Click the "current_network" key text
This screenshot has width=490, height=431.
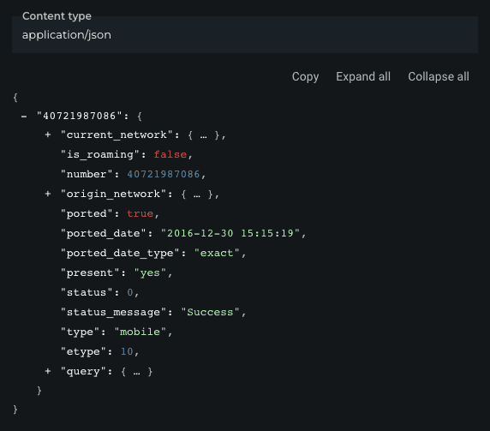tap(117, 135)
